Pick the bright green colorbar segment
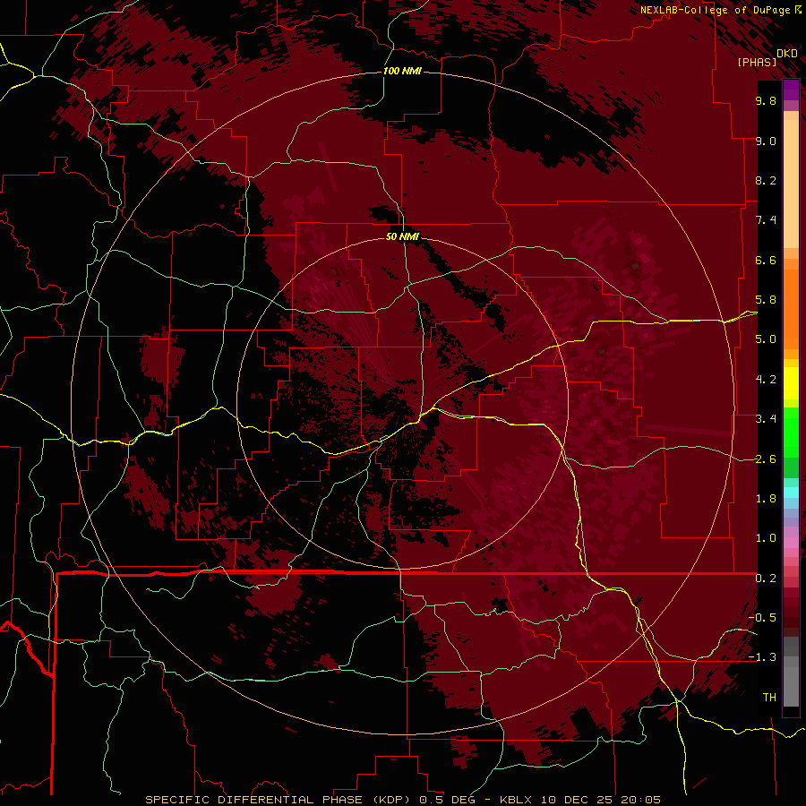The image size is (806, 806). click(x=791, y=432)
